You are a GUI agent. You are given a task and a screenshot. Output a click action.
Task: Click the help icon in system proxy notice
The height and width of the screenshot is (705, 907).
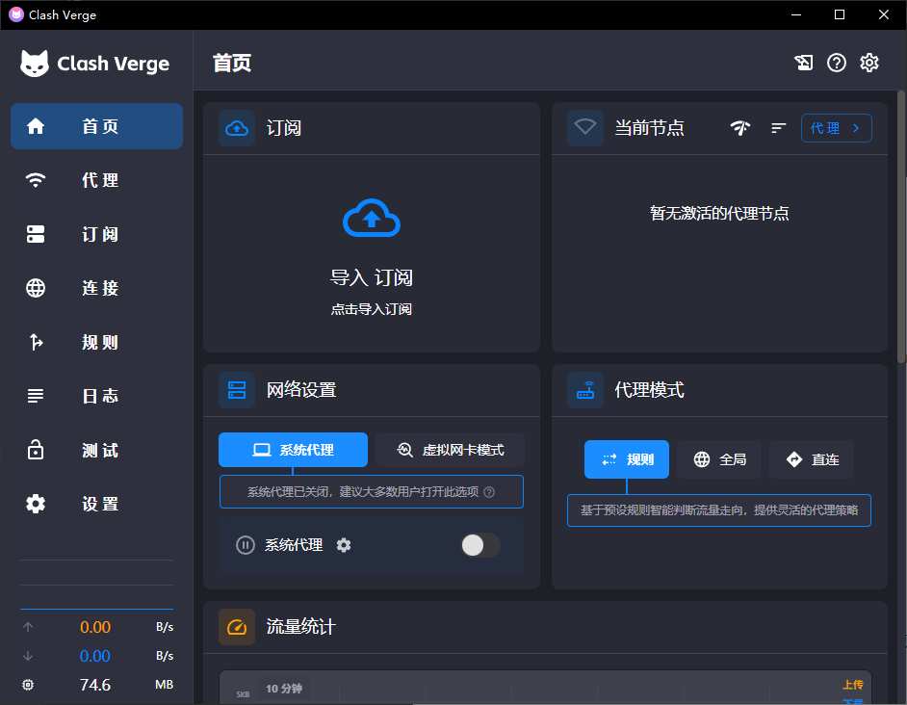click(489, 492)
